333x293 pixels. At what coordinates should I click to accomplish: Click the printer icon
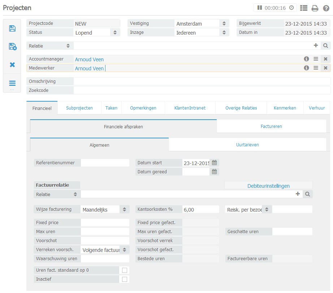(x=315, y=8)
